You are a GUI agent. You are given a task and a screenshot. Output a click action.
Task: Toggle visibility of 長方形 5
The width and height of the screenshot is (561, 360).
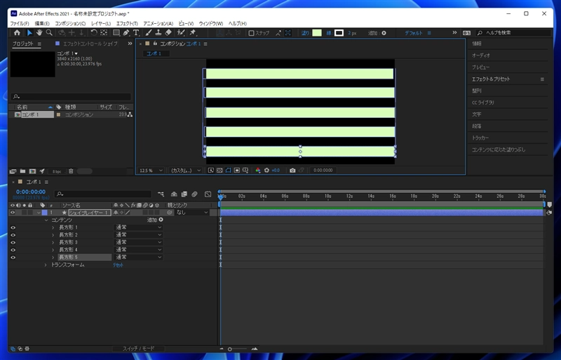pyautogui.click(x=13, y=258)
